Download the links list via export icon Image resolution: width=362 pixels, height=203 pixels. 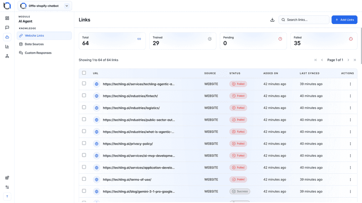pos(272,20)
